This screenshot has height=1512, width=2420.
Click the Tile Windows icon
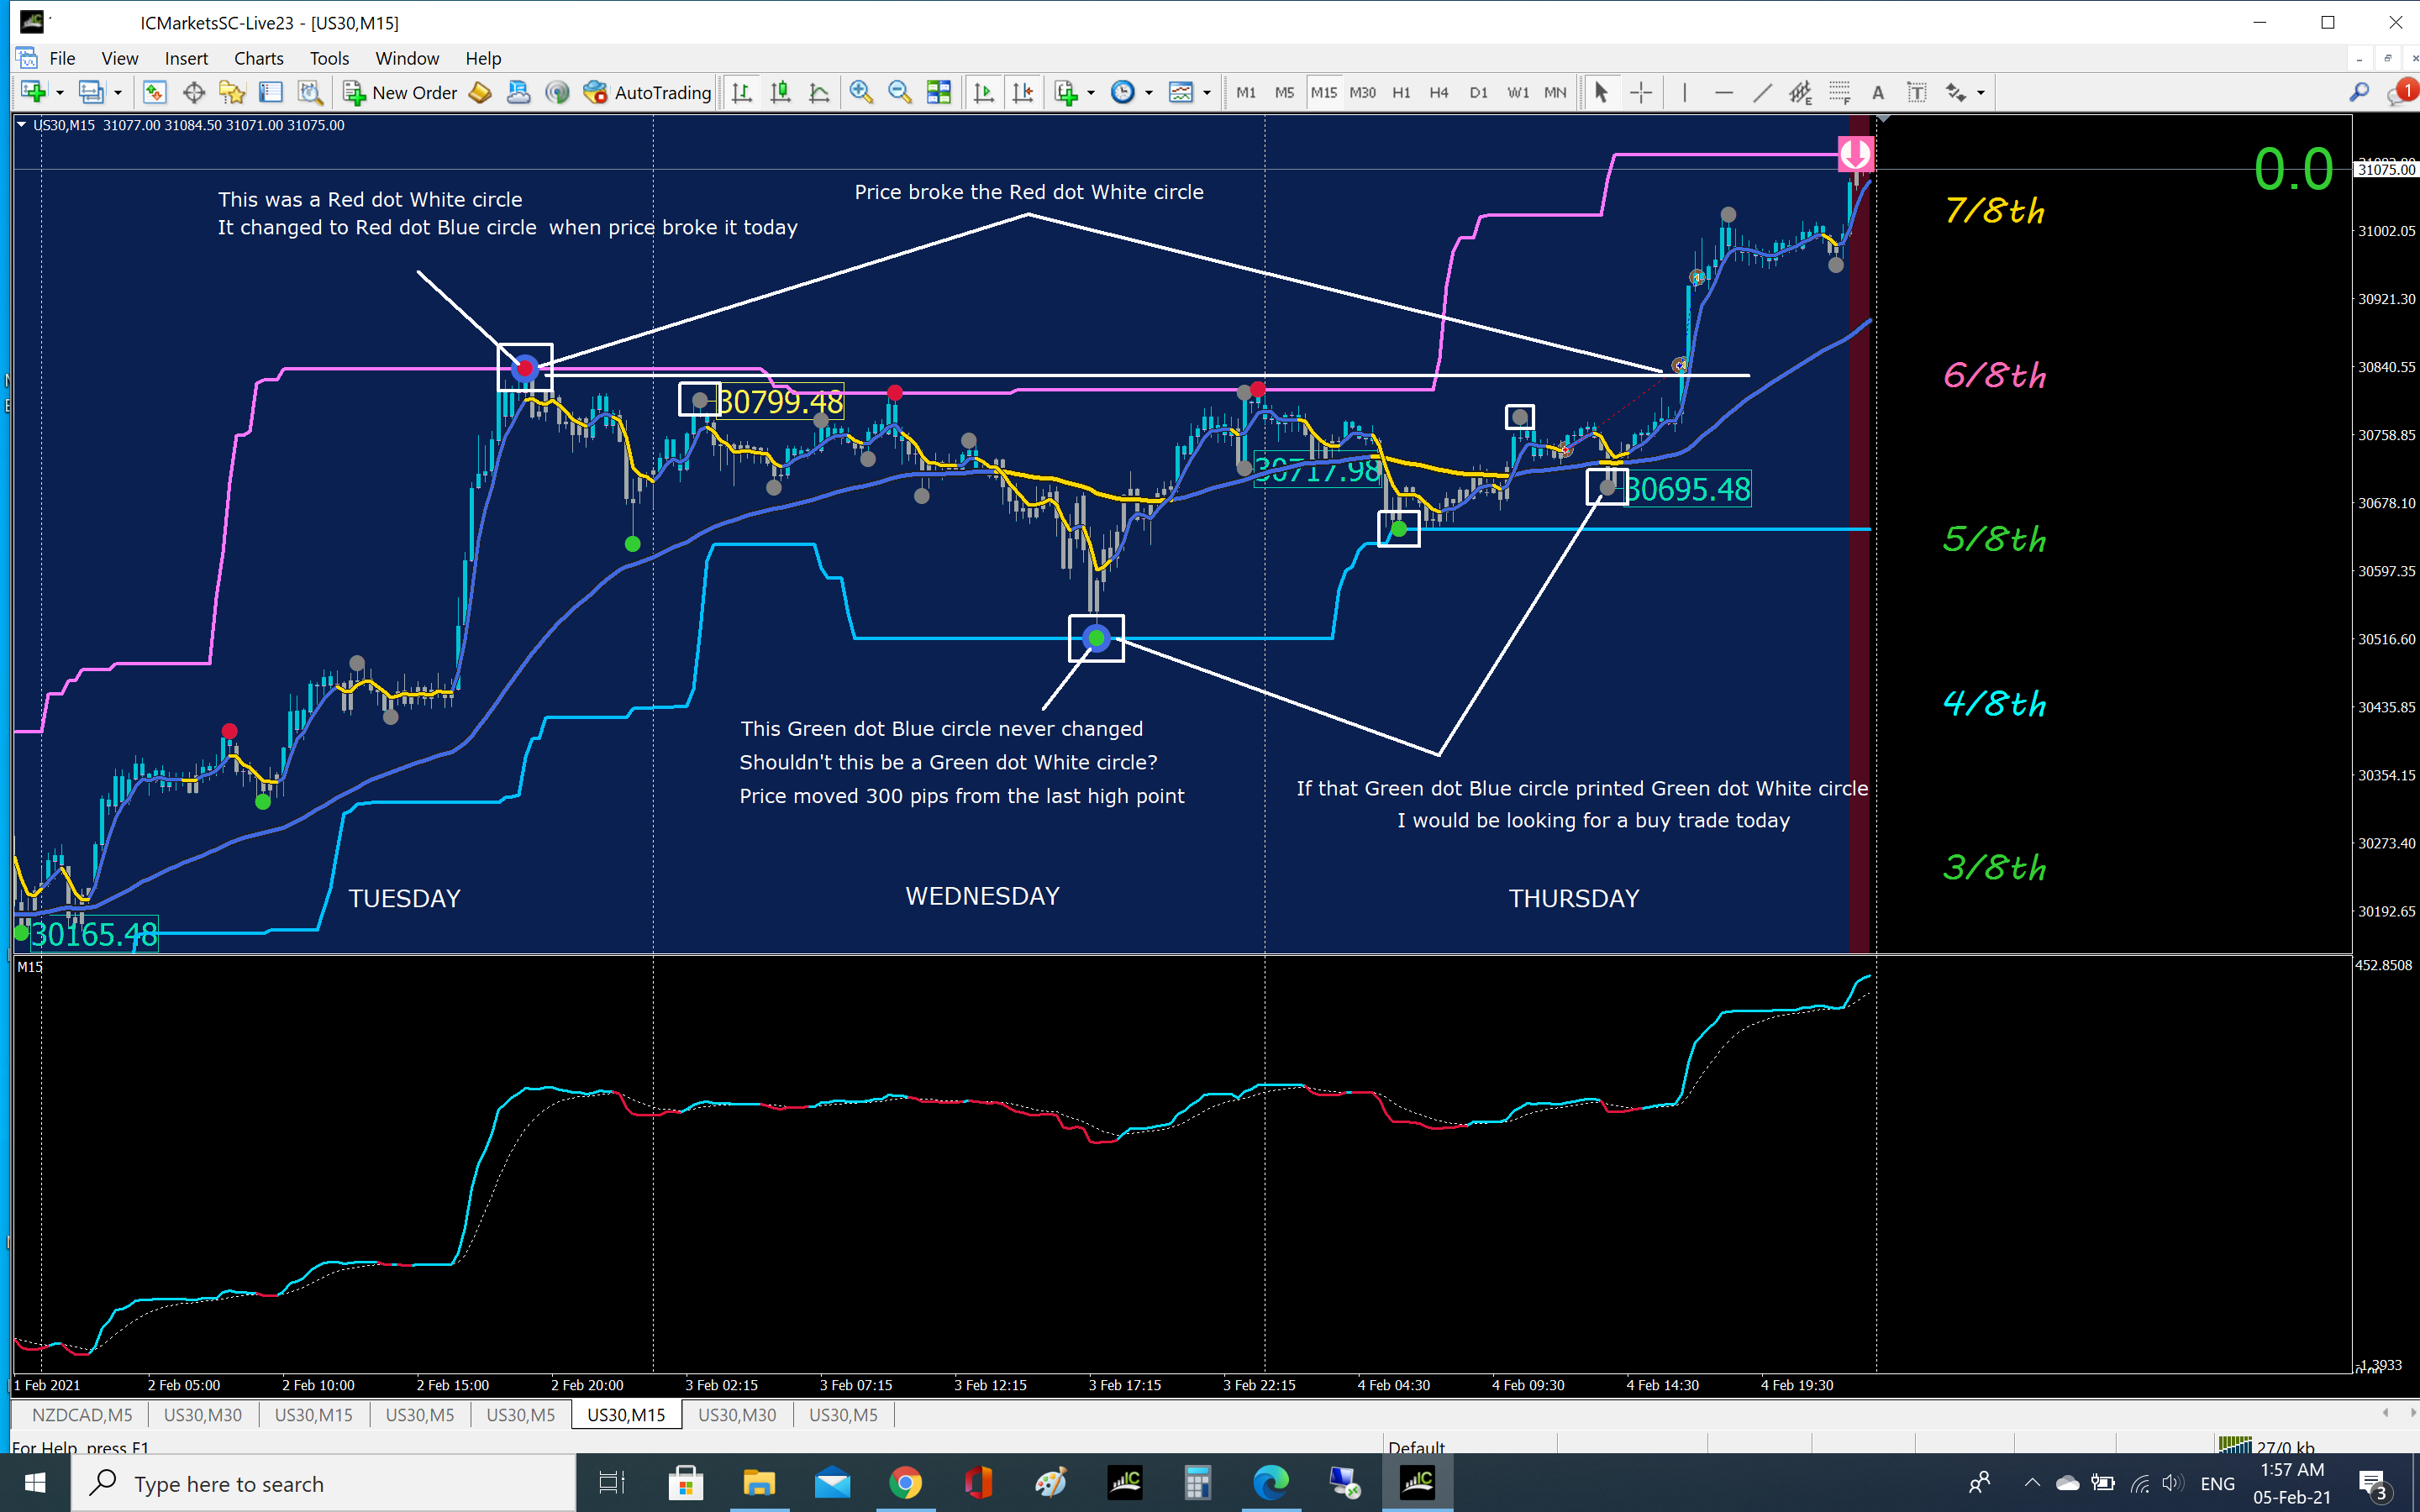938,92
